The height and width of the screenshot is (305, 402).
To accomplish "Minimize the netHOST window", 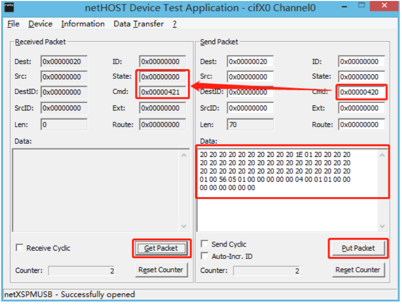I will tap(344, 6).
